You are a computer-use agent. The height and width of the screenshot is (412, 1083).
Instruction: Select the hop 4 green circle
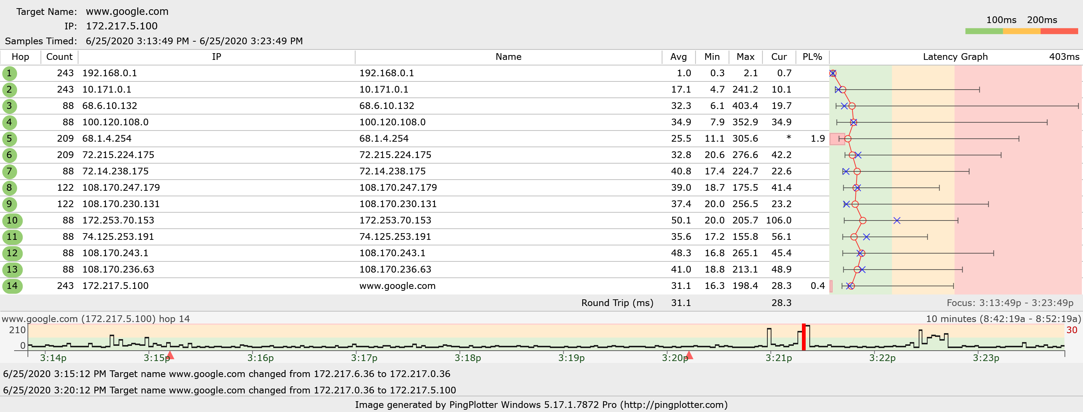click(x=9, y=122)
